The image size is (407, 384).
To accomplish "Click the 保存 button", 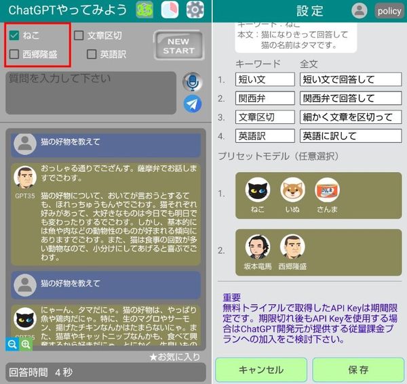I will [358, 370].
